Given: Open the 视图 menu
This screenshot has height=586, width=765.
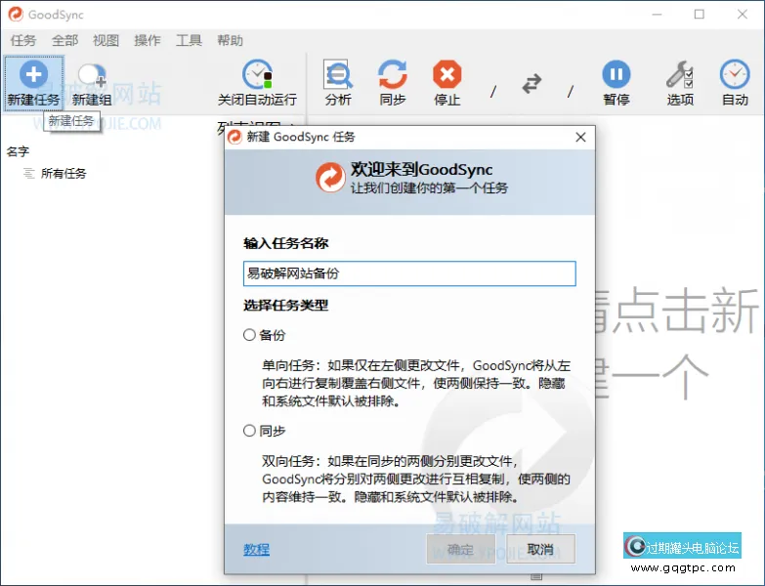Looking at the screenshot, I should pyautogui.click(x=106, y=40).
